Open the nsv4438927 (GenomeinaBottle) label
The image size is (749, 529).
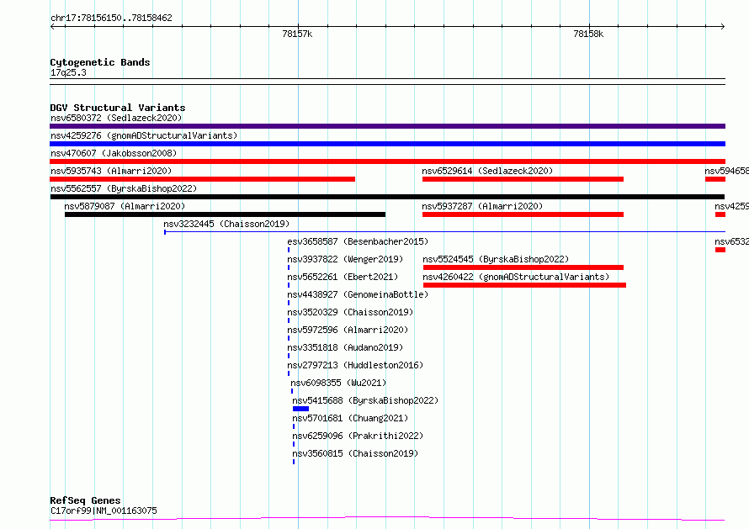point(358,294)
